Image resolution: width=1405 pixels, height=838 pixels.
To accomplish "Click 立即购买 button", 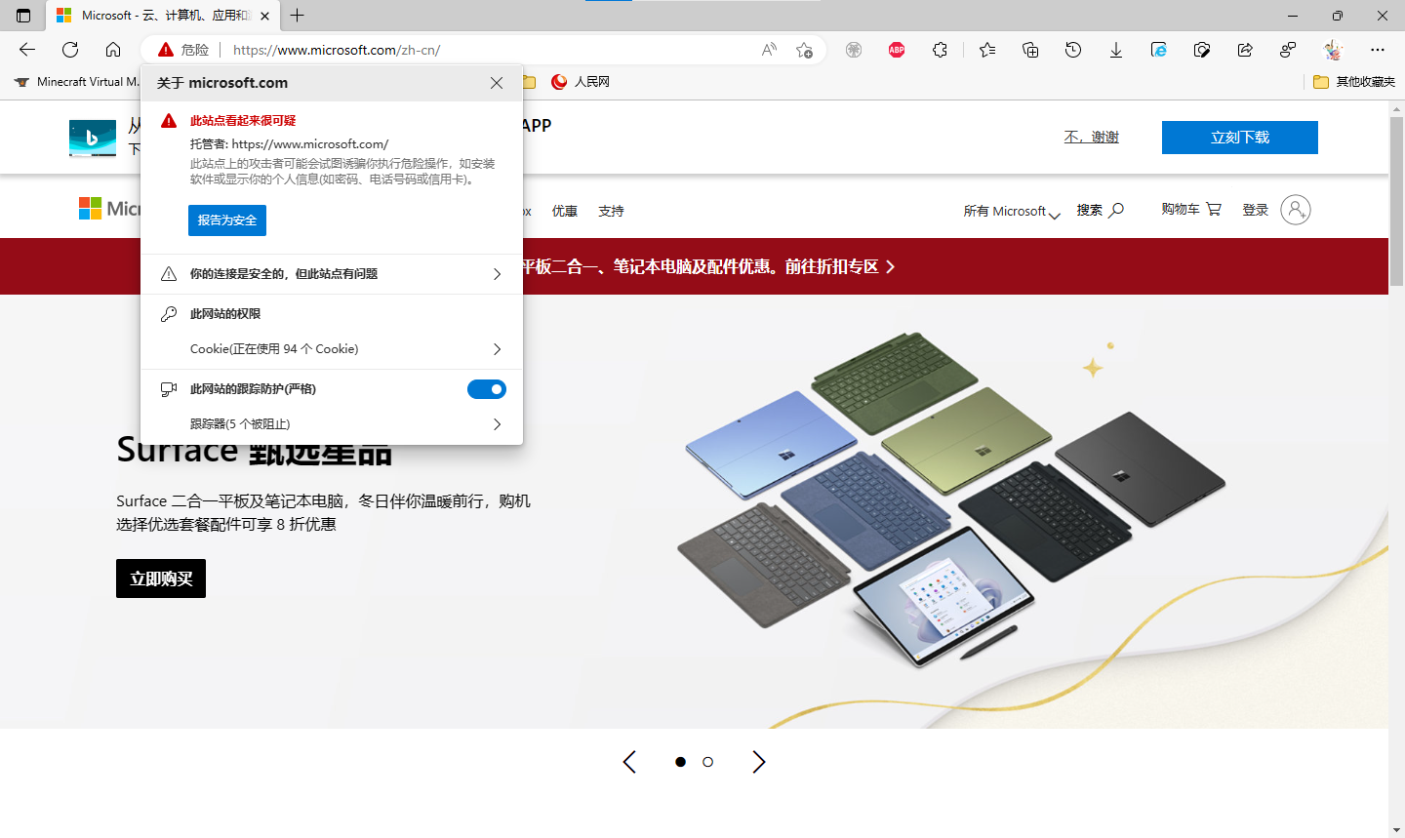I will click(x=161, y=579).
